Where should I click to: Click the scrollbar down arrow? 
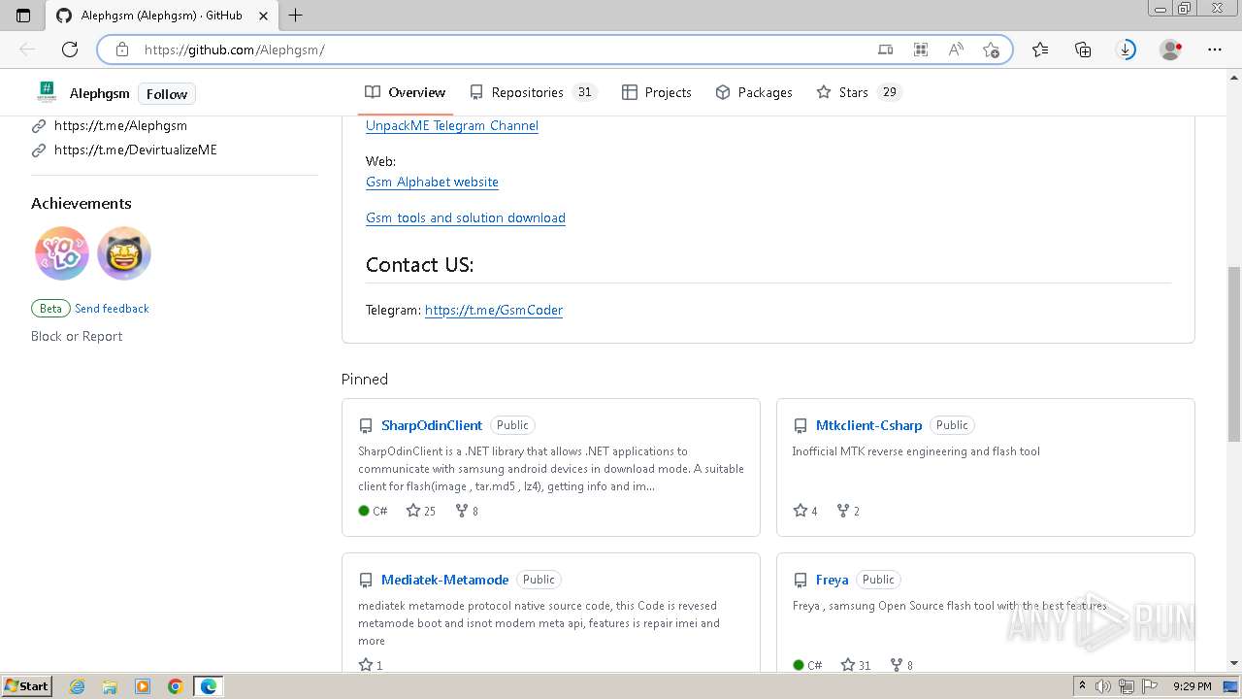[1233, 664]
